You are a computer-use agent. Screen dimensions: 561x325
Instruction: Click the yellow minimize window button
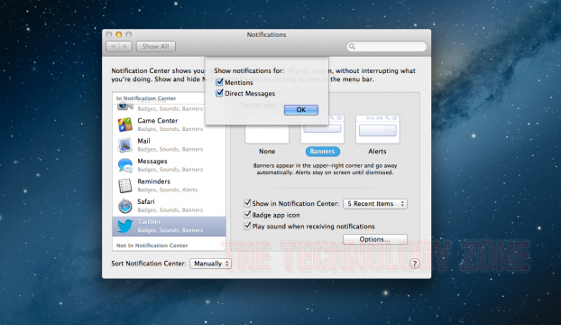tap(119, 34)
